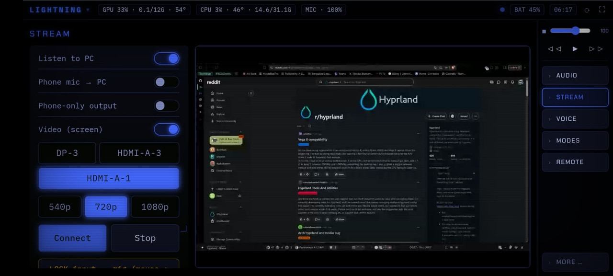Enable the Phone-only output switch
613x276 pixels.
pos(167,105)
